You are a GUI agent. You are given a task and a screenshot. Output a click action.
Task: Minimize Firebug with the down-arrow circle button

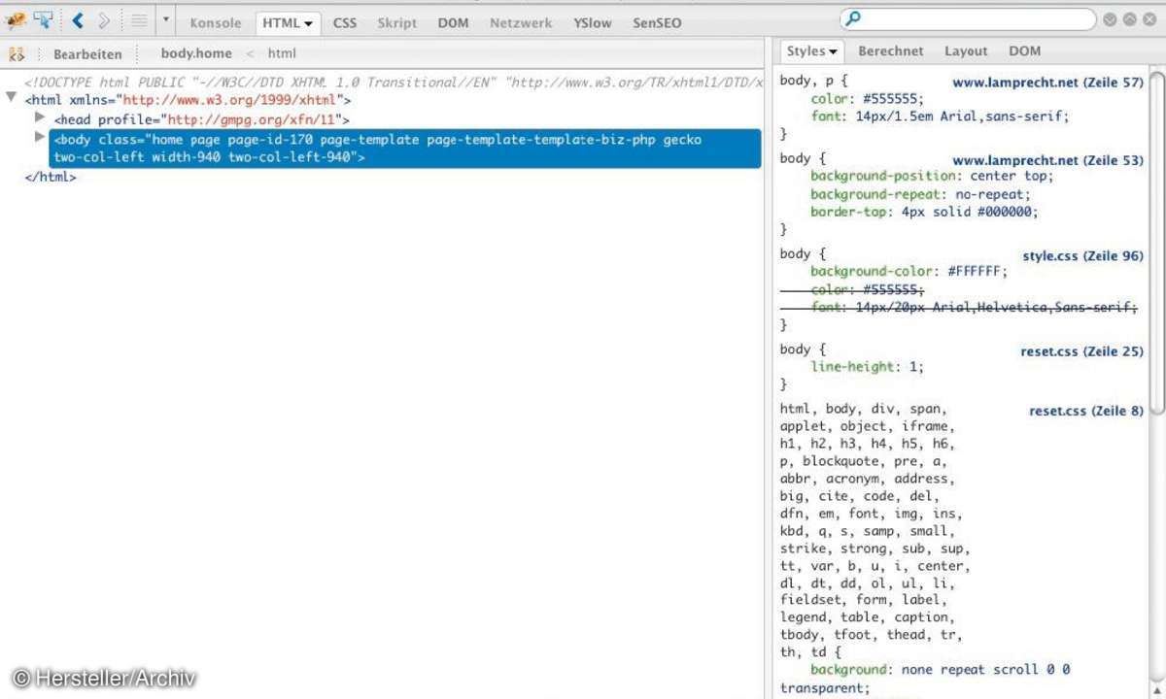point(1111,19)
